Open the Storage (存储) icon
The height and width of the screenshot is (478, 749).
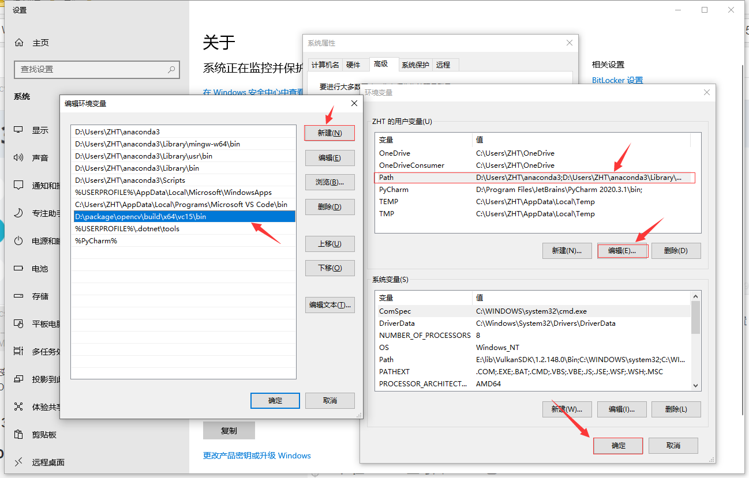19,296
